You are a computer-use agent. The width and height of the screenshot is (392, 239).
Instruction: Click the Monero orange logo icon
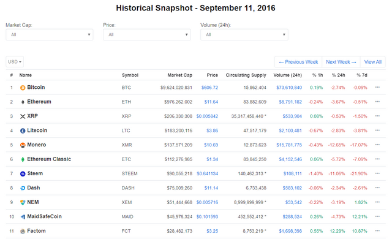23,145
